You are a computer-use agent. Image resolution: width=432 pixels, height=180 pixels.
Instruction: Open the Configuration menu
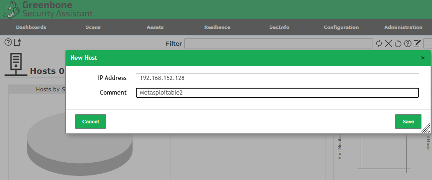coord(341,27)
